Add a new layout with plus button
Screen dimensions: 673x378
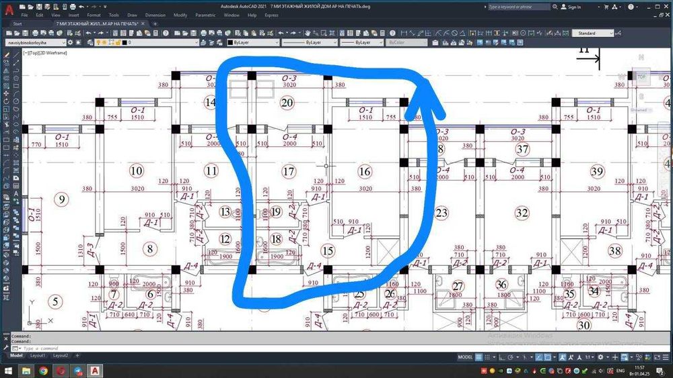pos(77,355)
